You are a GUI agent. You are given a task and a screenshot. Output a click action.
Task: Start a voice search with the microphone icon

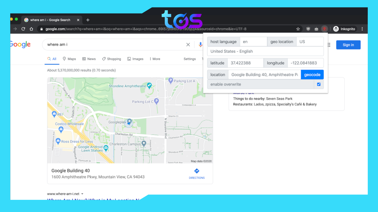200,44
